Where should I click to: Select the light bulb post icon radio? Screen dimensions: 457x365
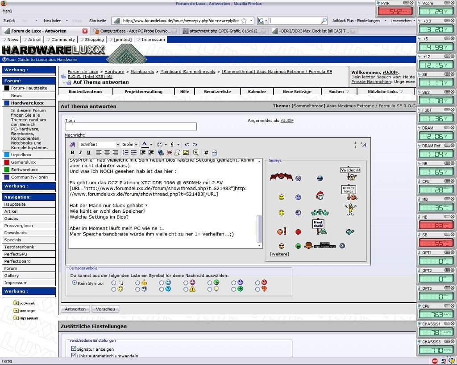pos(210,289)
